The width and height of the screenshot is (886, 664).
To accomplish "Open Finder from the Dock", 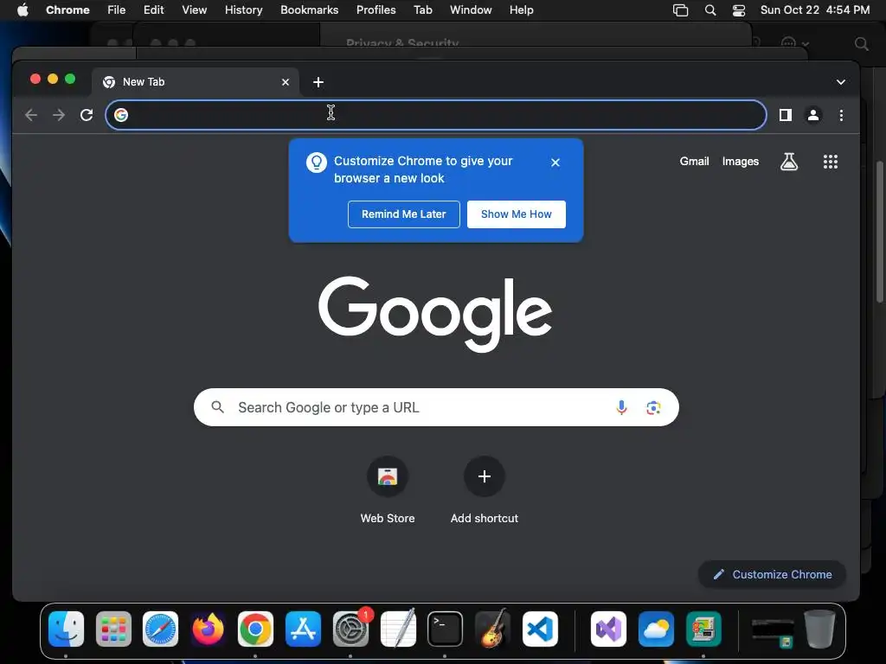I will 66,629.
